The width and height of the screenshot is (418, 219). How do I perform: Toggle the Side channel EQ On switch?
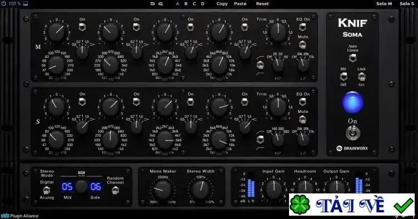302,102
